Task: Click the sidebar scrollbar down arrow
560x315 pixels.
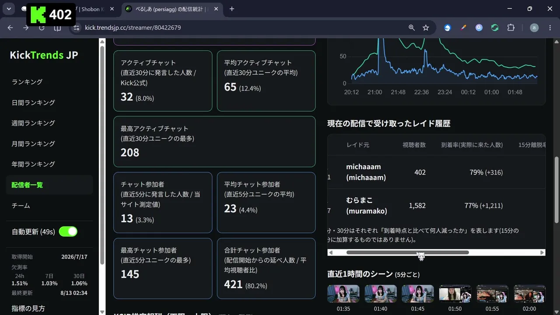Action: coord(102,311)
